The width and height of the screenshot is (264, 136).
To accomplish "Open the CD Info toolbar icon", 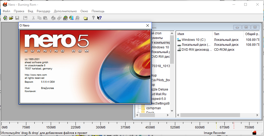I will (x=71, y=18).
